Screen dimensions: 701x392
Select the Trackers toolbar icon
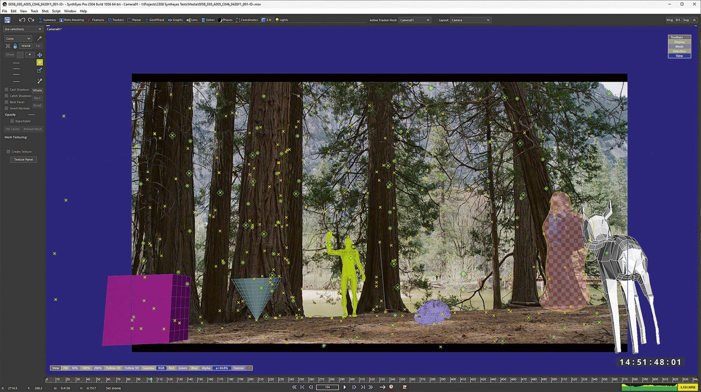pos(116,20)
